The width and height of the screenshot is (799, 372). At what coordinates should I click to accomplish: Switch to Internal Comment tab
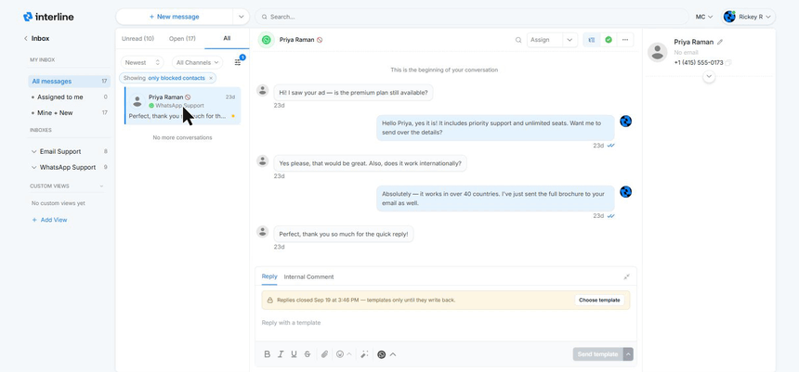[308, 276]
